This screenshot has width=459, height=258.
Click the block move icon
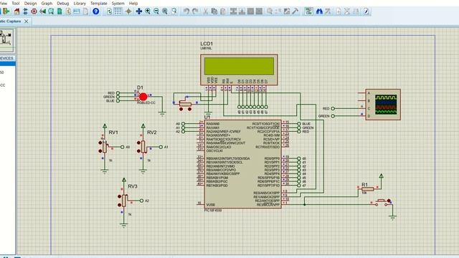(242, 11)
